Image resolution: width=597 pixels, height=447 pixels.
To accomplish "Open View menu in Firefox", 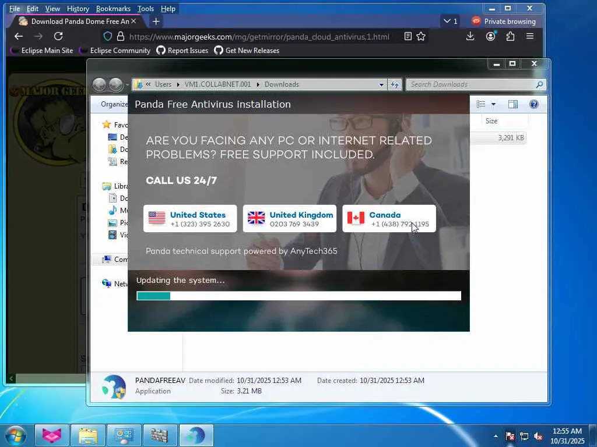I will [52, 8].
